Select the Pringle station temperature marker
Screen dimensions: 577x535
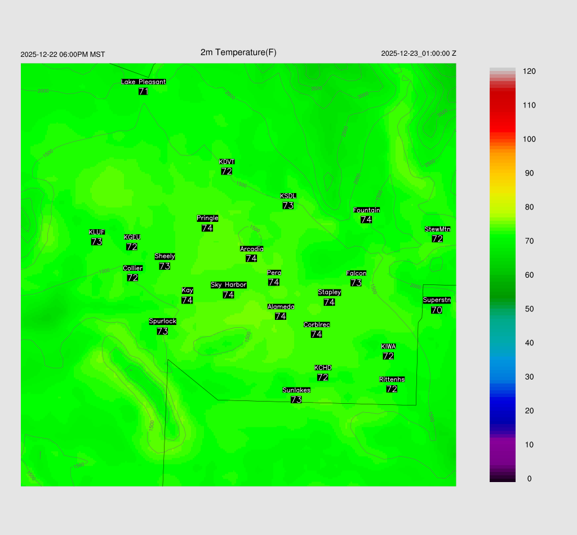(207, 228)
